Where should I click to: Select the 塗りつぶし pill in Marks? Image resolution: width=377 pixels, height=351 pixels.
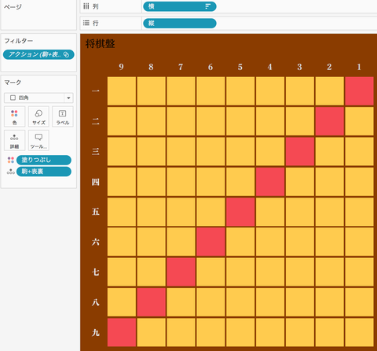coord(44,160)
